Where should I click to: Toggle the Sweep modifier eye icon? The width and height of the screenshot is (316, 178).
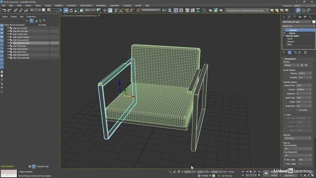pyautogui.click(x=284, y=33)
